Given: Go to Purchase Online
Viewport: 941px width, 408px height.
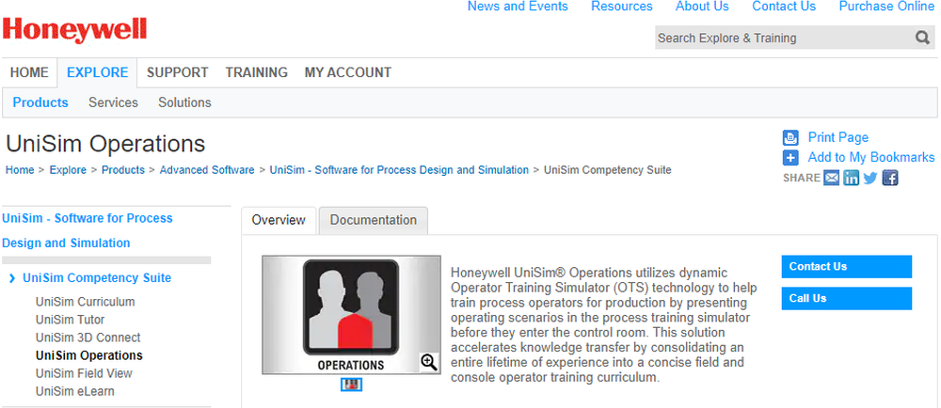Looking at the screenshot, I should pos(886,7).
